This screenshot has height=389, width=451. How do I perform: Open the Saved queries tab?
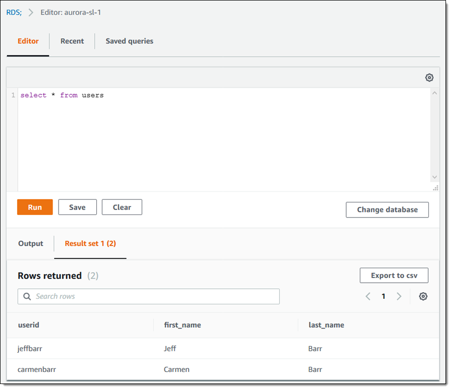(129, 41)
